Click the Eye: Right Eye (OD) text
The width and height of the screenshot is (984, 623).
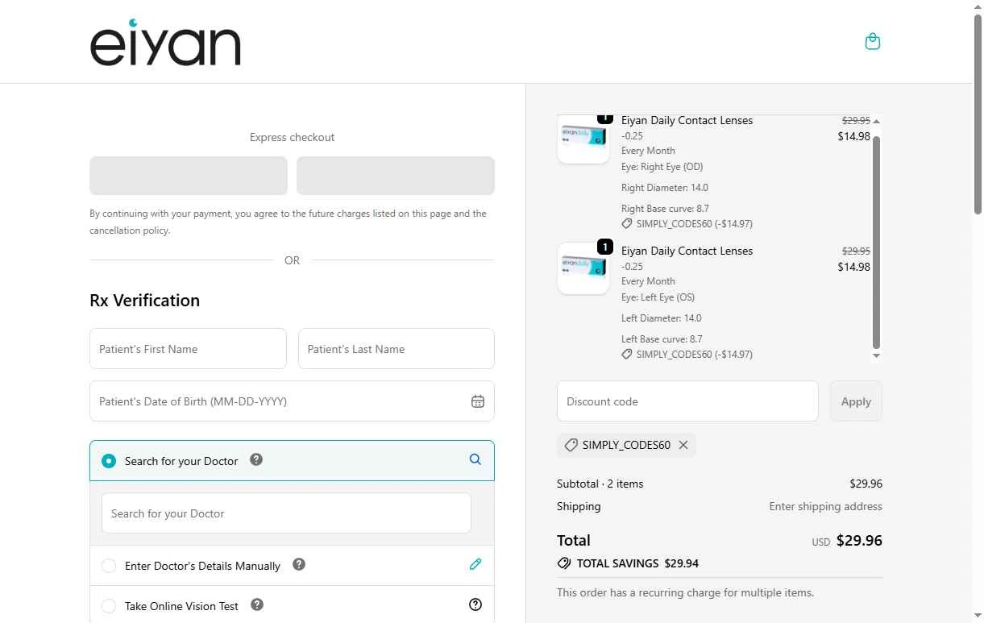coord(662,167)
